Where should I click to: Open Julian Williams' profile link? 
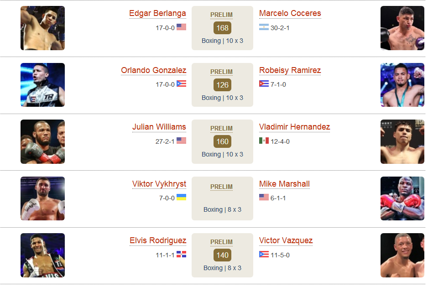point(159,127)
